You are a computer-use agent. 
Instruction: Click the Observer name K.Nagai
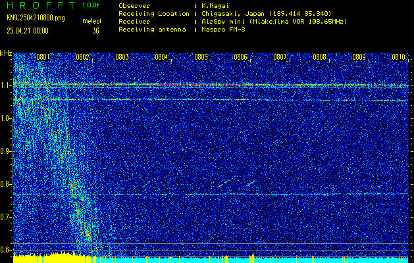[215, 6]
